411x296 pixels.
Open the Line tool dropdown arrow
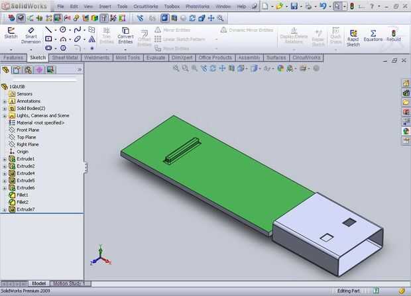[56, 30]
